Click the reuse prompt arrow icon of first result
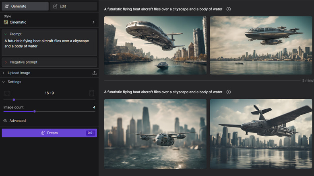The image size is (314, 176). [229, 9]
